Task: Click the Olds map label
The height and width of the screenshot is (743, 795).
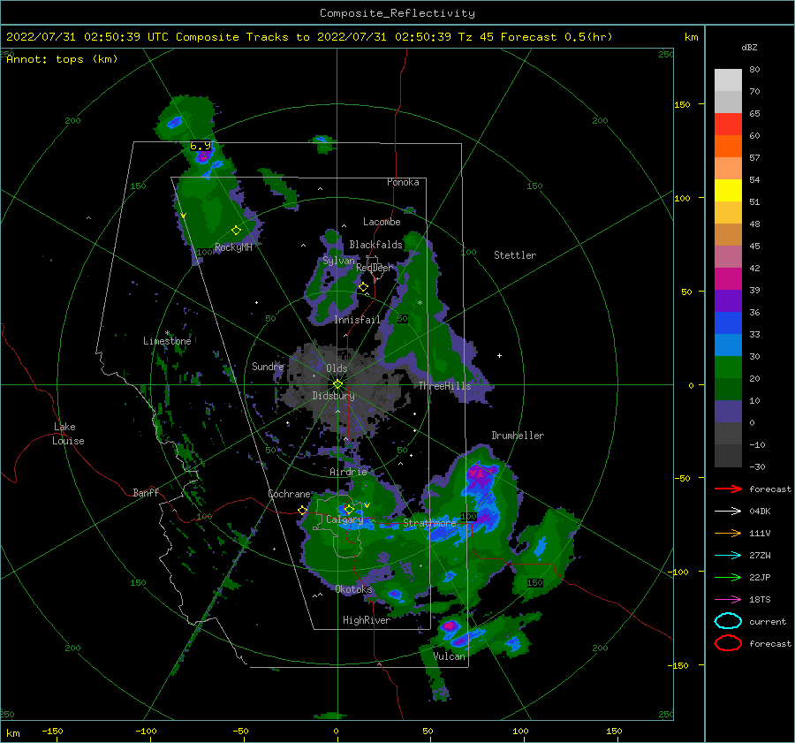Action: (x=337, y=368)
